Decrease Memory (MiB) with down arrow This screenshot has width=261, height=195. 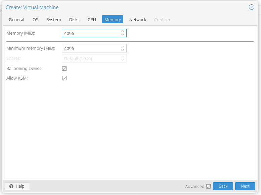click(123, 35)
